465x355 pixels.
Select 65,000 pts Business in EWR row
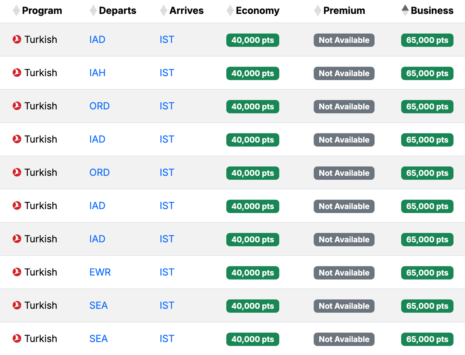pos(427,273)
